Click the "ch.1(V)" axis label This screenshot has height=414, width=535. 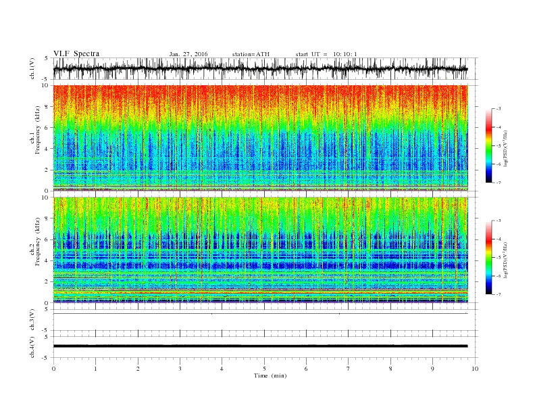point(32,68)
